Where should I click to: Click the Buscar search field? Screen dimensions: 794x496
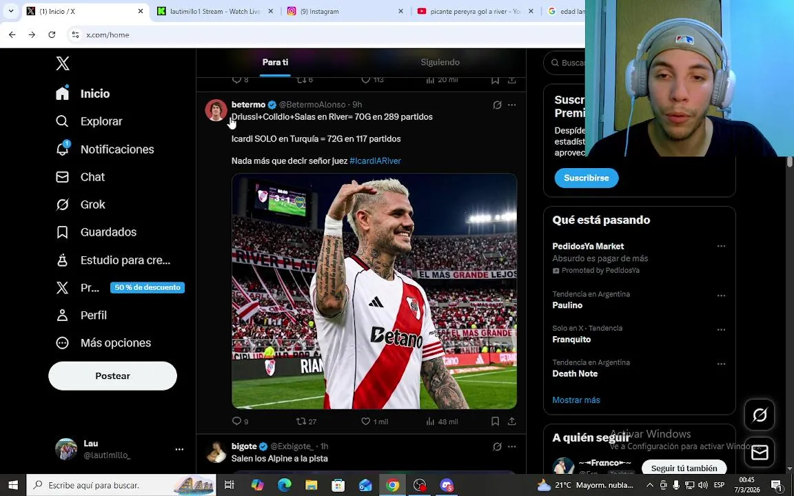pyautogui.click(x=564, y=63)
